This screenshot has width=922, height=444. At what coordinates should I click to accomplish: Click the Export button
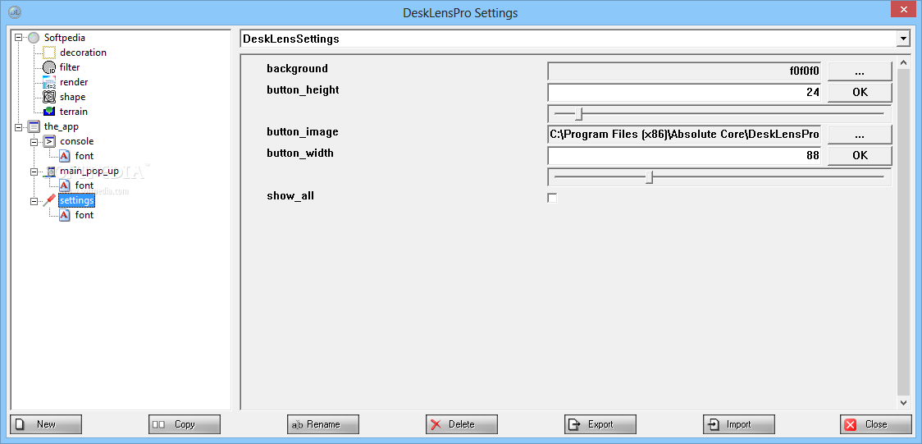[600, 424]
